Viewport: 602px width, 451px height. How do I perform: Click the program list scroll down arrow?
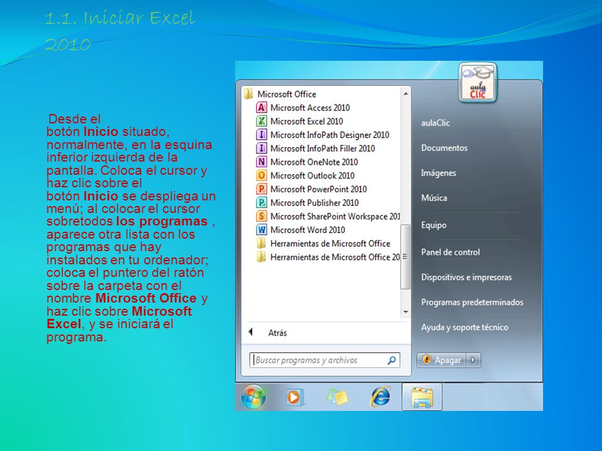(406, 312)
